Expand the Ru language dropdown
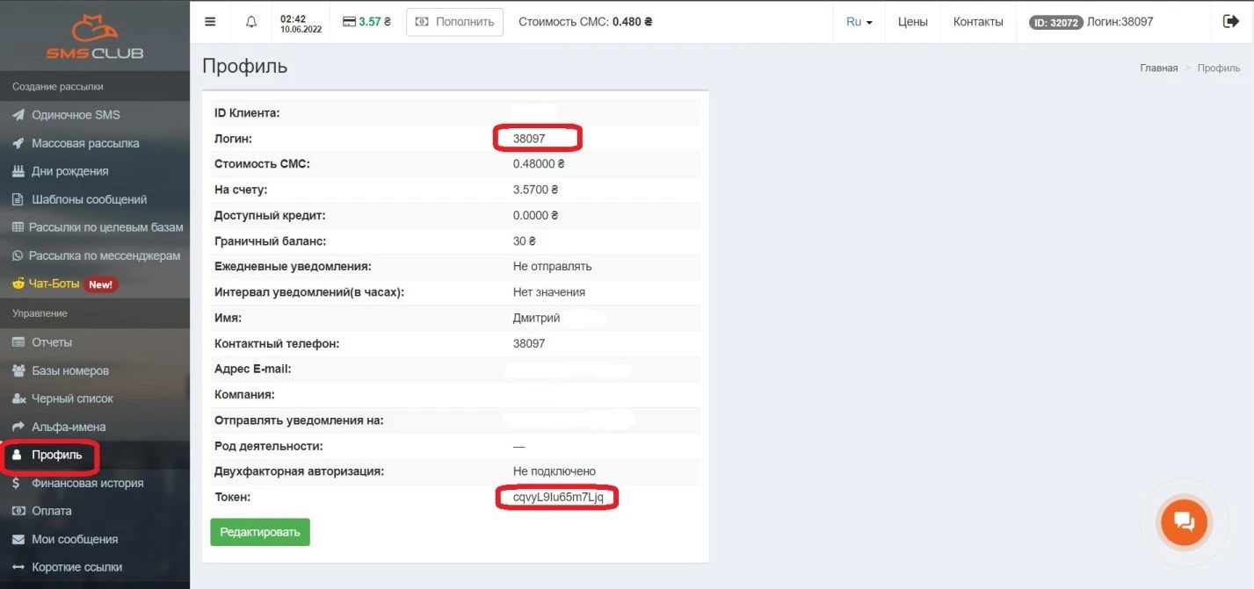The image size is (1254, 589). pyautogui.click(x=859, y=22)
